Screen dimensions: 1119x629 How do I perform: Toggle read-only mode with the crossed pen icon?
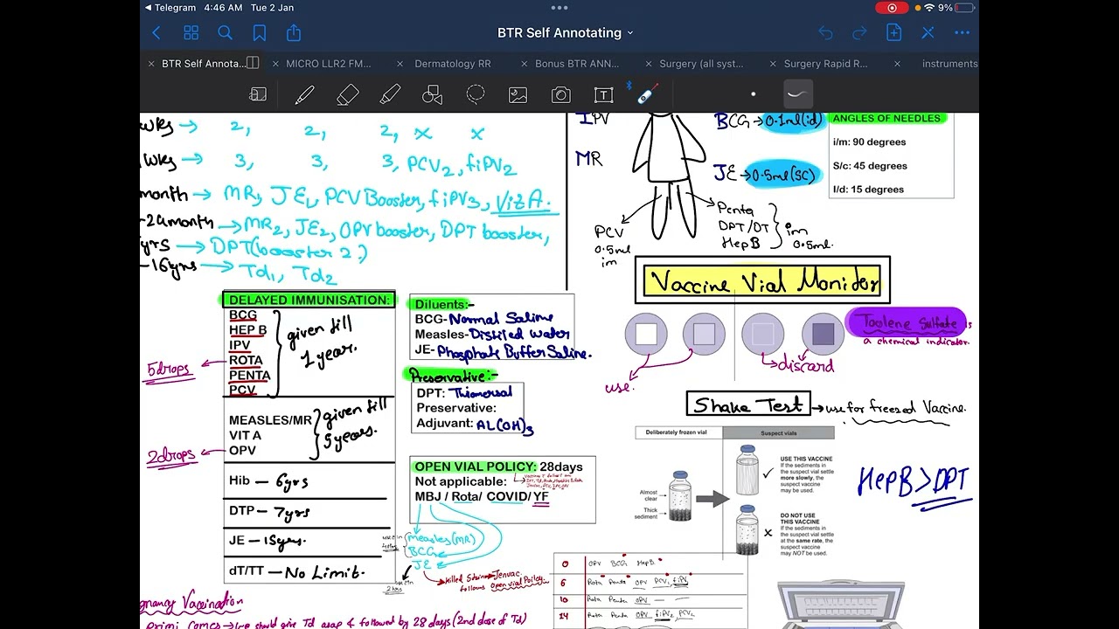point(928,33)
